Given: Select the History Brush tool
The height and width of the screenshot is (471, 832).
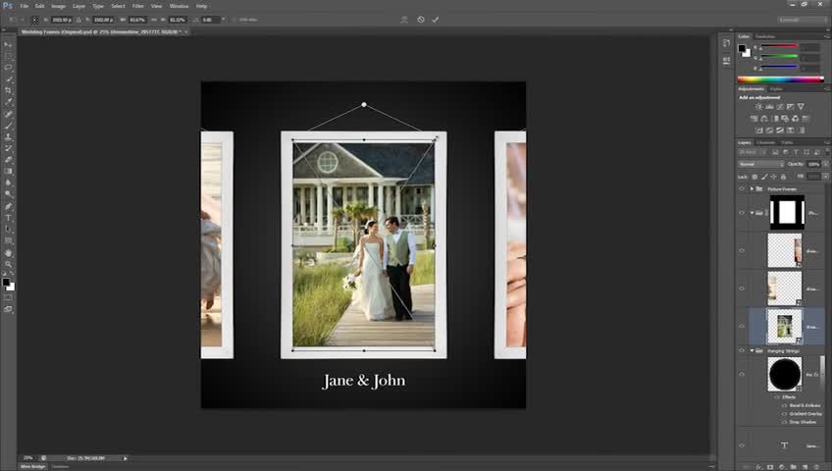Looking at the screenshot, I should (x=8, y=148).
